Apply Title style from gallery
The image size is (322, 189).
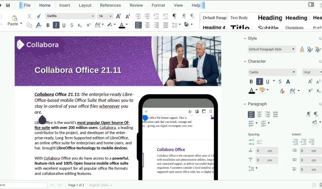[240, 27]
